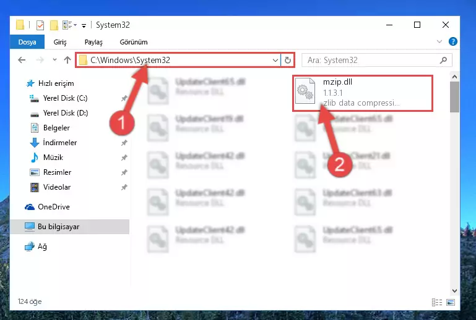Open the Dosya ribbon tab
Screen dimensions: 476x320
pos(27,42)
